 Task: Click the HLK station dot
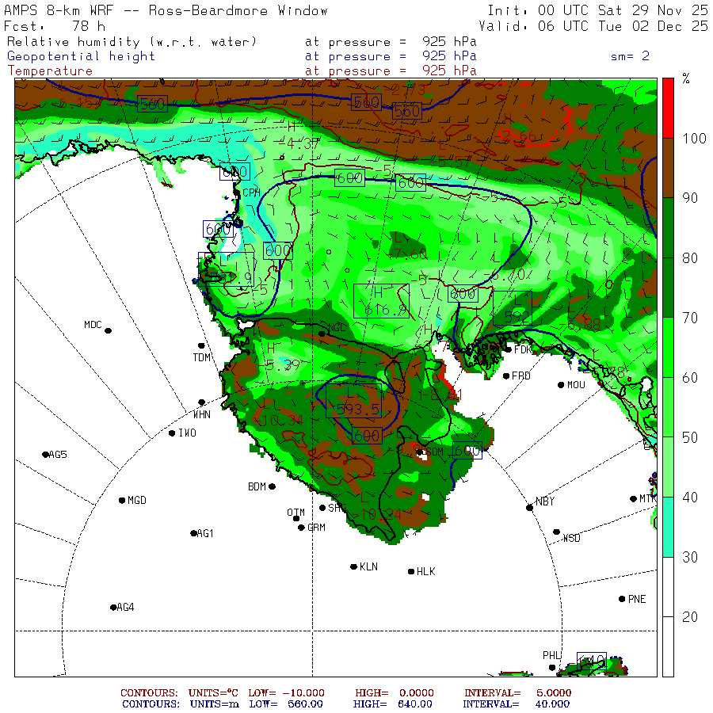pyautogui.click(x=411, y=571)
